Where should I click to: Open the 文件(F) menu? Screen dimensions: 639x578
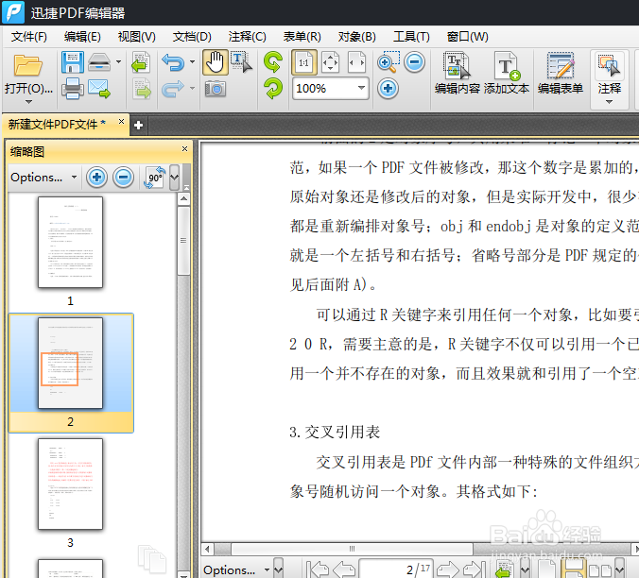coord(29,37)
